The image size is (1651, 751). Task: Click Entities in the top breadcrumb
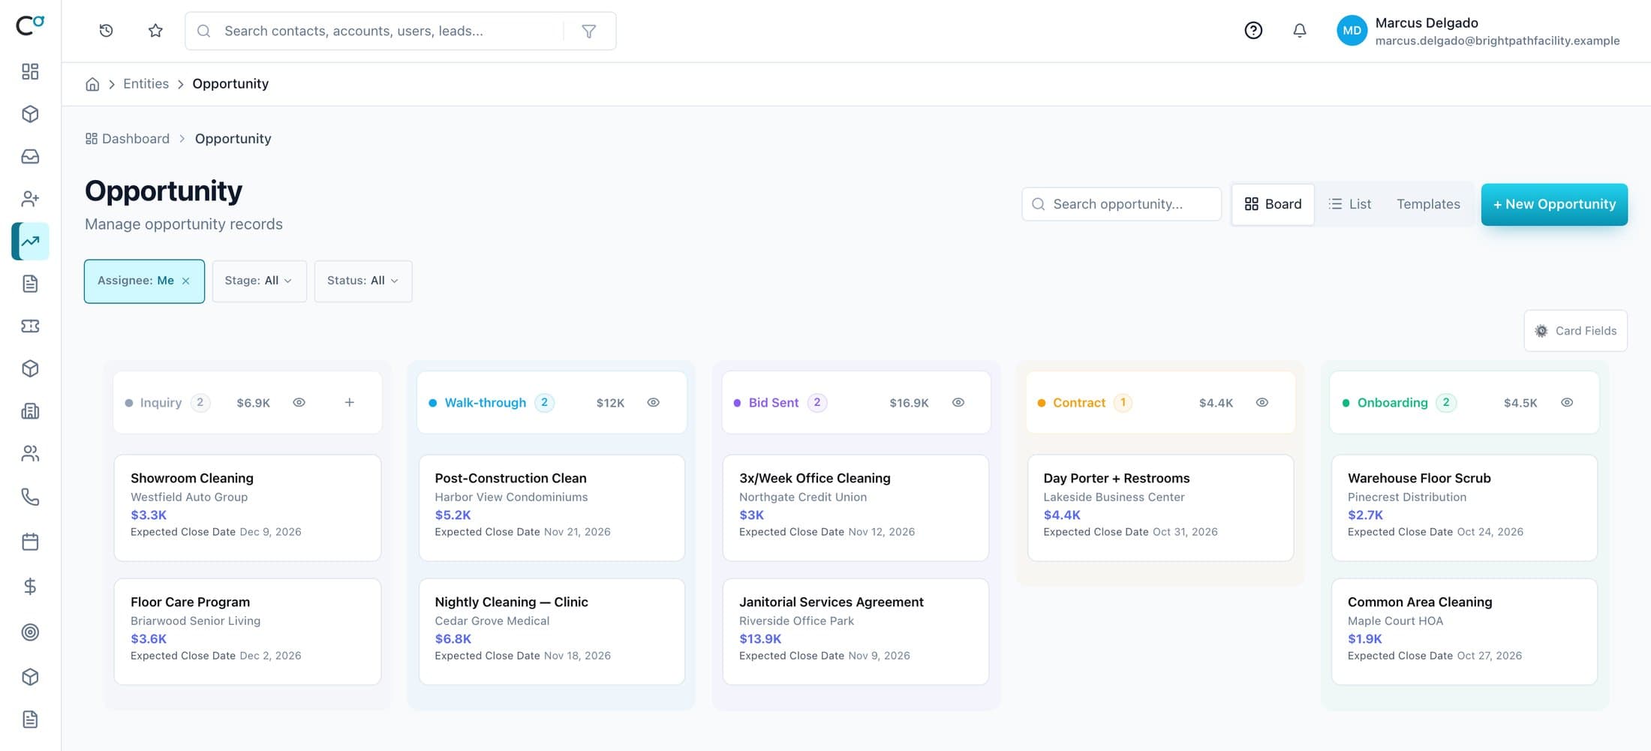click(x=146, y=84)
